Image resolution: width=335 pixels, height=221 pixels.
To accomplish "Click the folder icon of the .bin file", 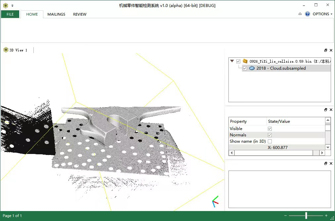I will [245, 61].
